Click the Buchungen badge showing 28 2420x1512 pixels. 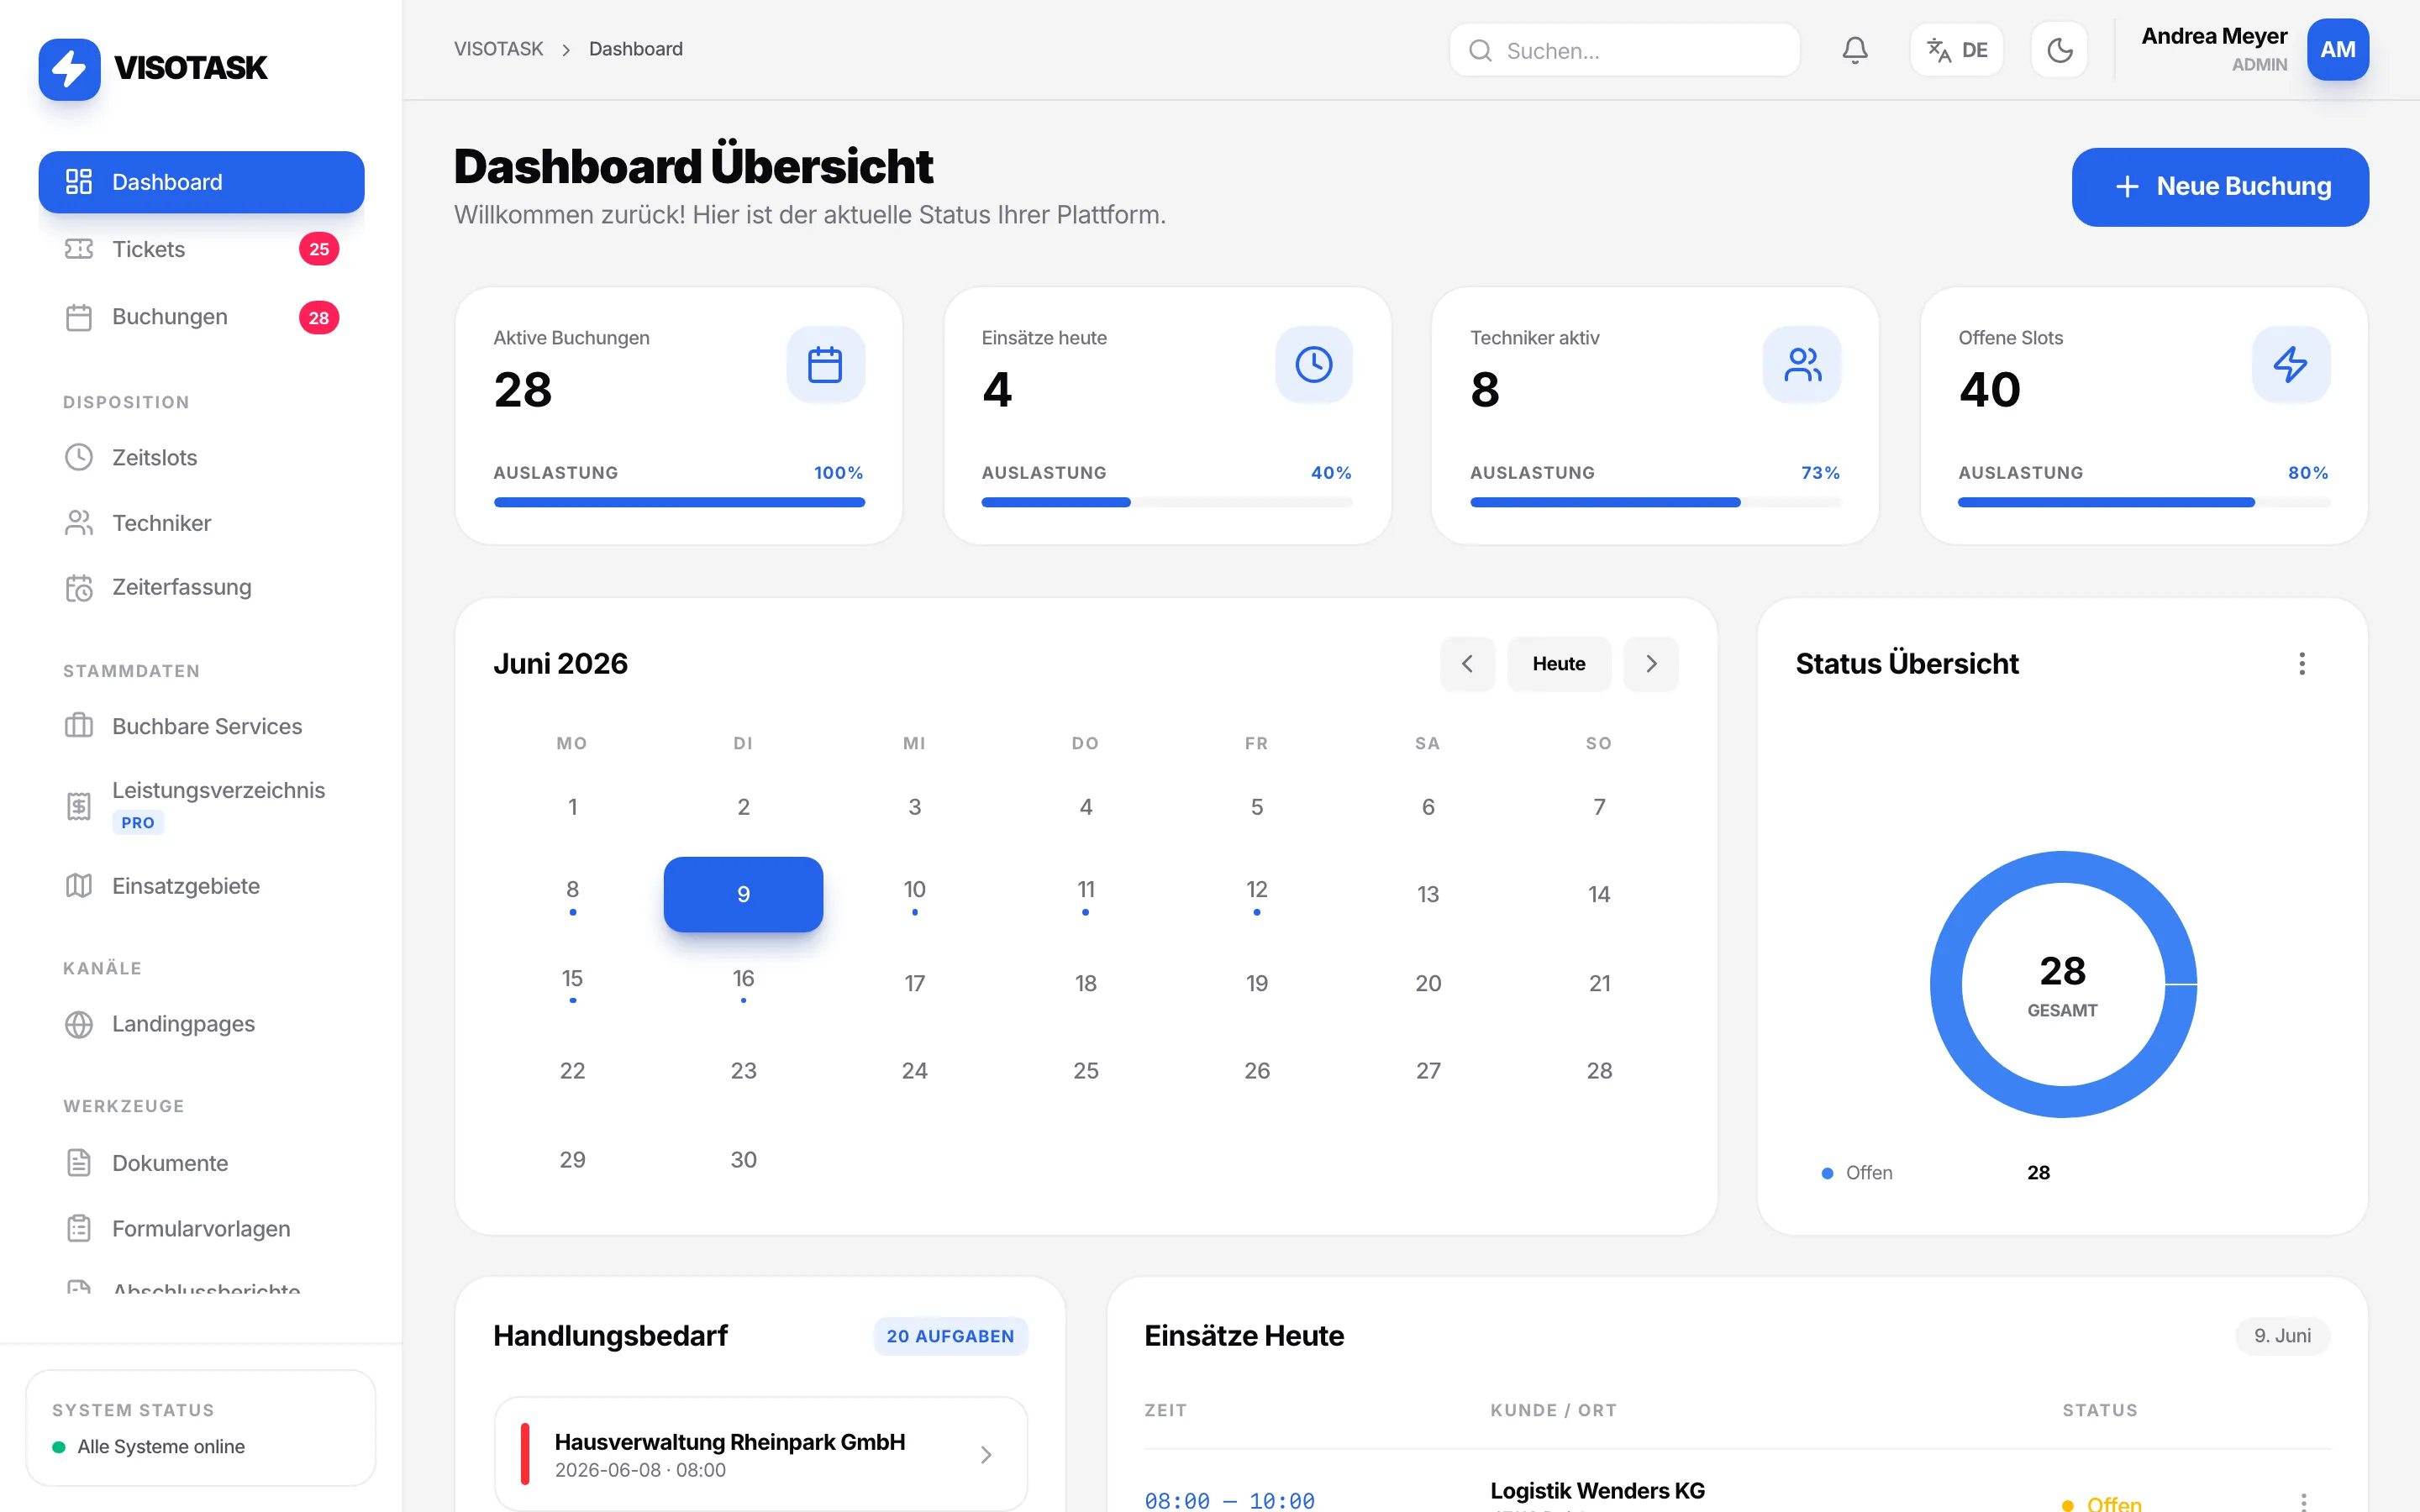[319, 318]
